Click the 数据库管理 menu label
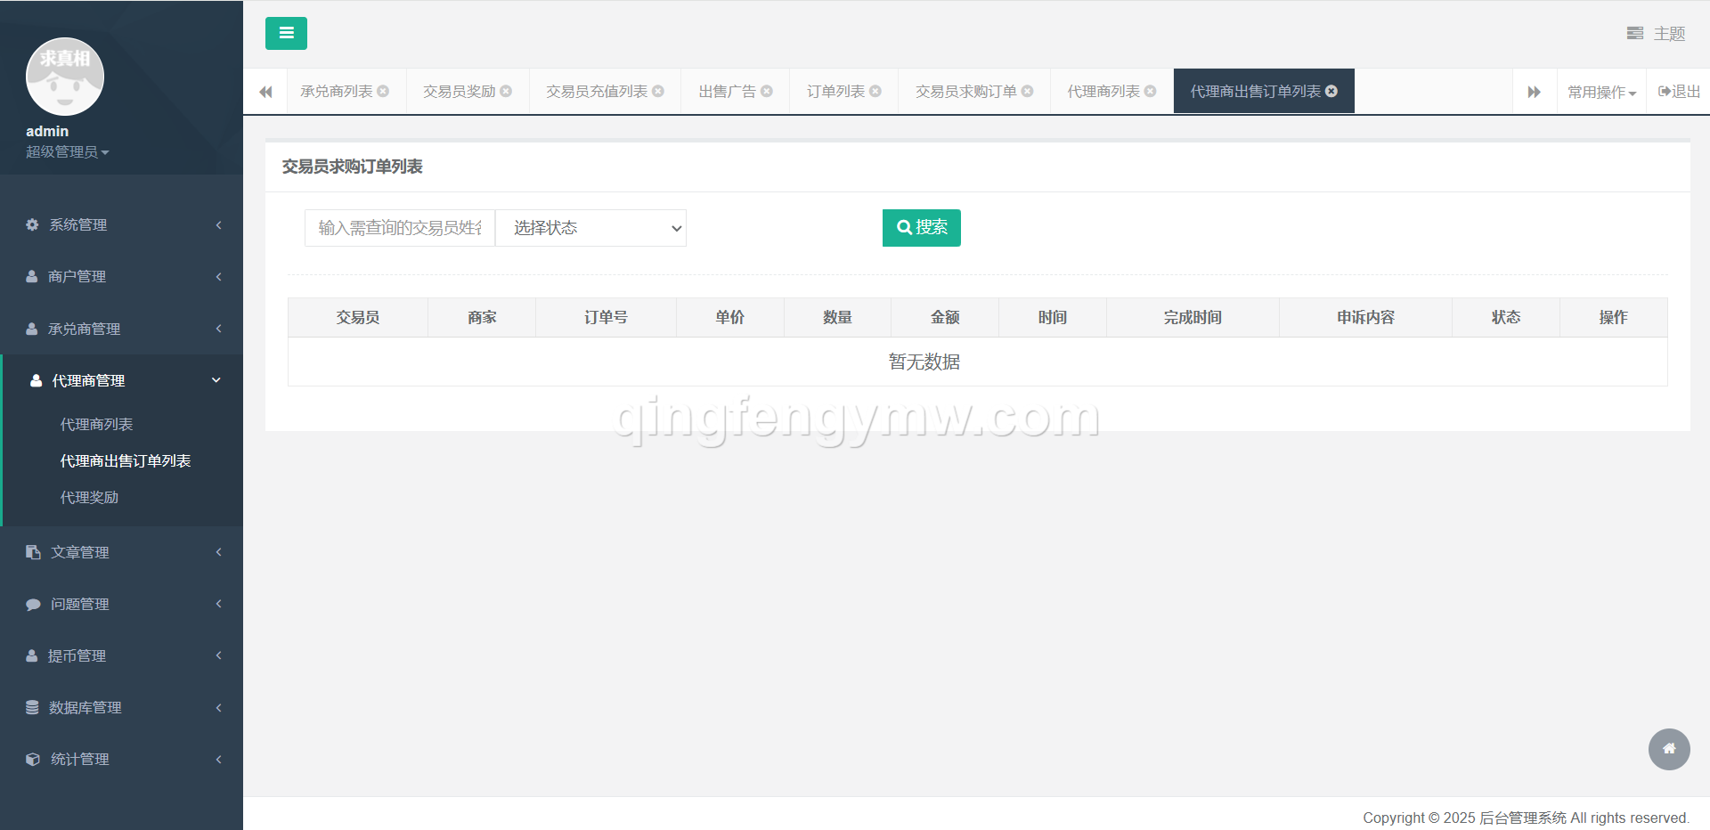Image resolution: width=1710 pixels, height=830 pixels. coord(85,707)
